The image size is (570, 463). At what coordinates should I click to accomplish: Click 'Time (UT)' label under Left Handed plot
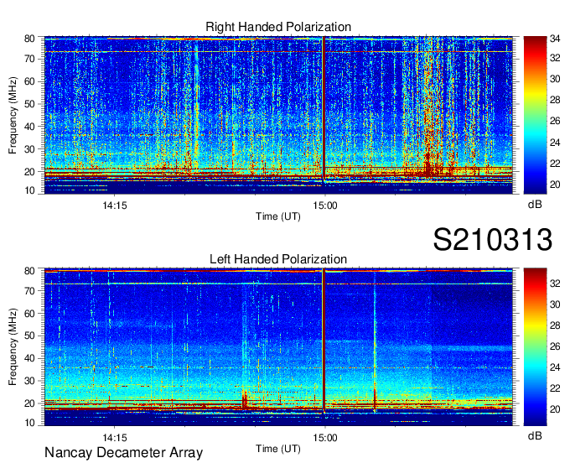(x=278, y=449)
